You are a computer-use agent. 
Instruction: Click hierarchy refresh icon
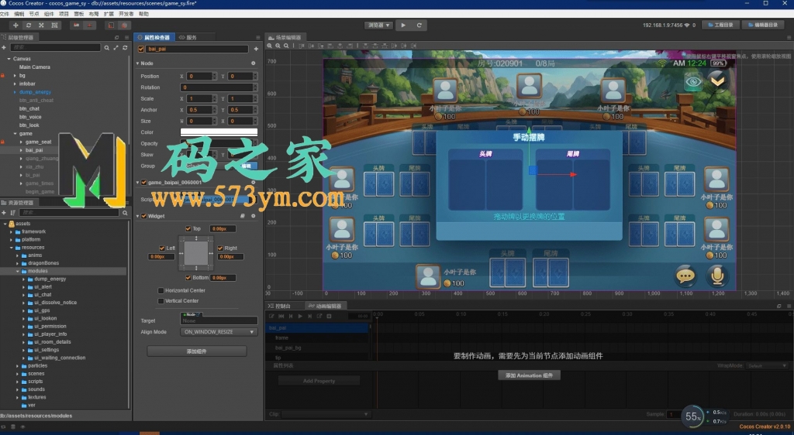[125, 47]
